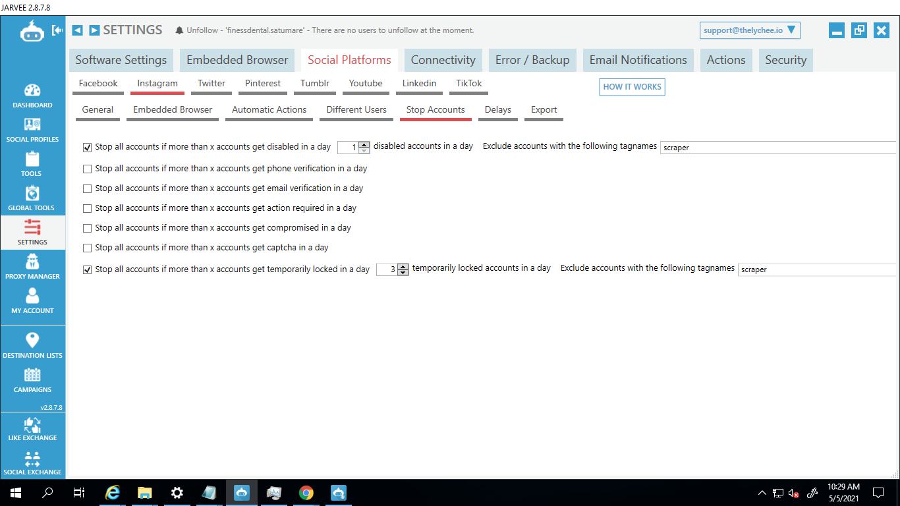
Task: Switch to Software Settings tab
Action: coord(121,60)
